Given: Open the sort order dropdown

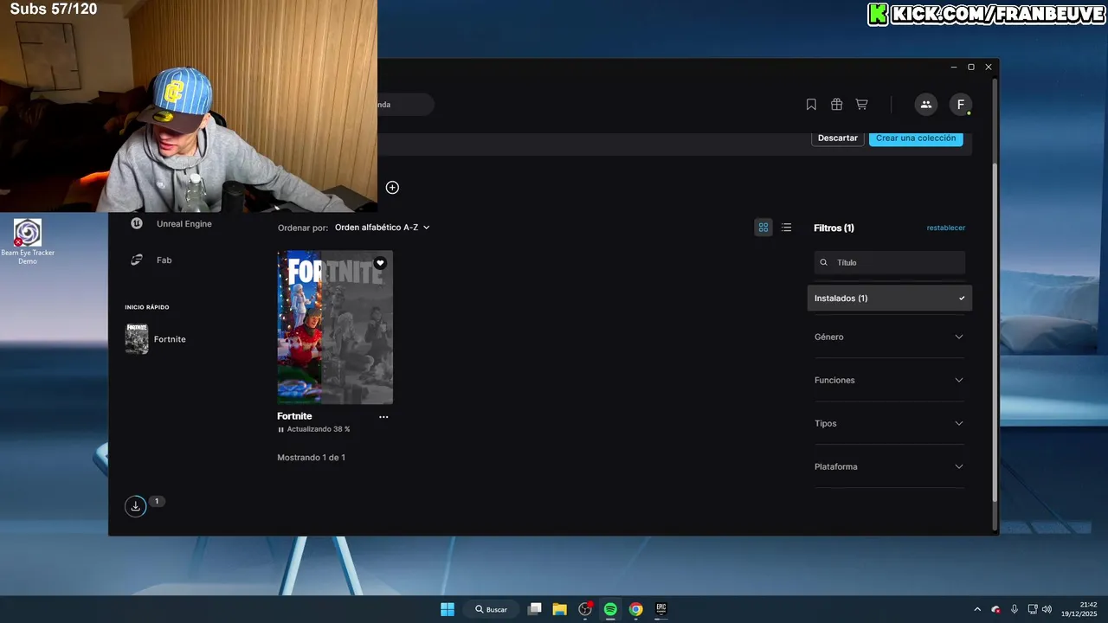Looking at the screenshot, I should 382,228.
